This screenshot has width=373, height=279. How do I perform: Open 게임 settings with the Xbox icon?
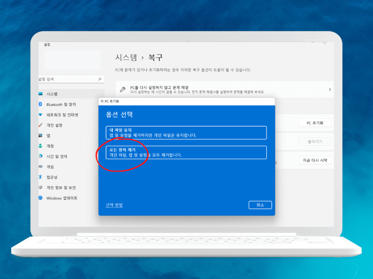41,167
